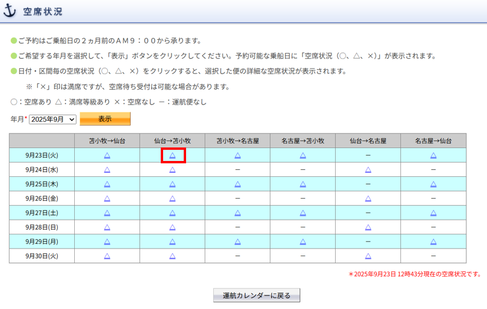Click Sep 29 Tomakomai→Nagoya triangle
Image resolution: width=487 pixels, height=309 pixels.
pyautogui.click(x=237, y=241)
